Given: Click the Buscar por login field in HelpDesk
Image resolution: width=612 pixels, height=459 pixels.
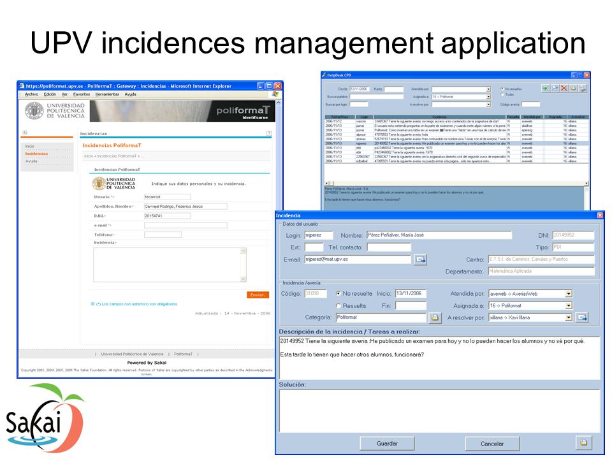Looking at the screenshot, I should click(x=359, y=104).
